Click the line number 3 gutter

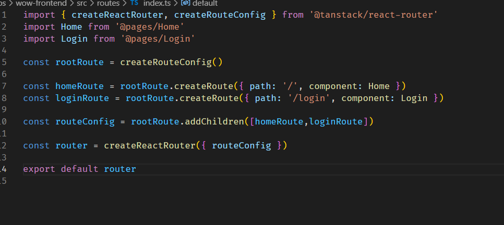tap(4, 39)
